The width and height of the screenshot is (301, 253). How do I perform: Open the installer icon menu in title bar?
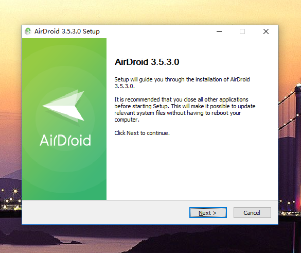28,31
